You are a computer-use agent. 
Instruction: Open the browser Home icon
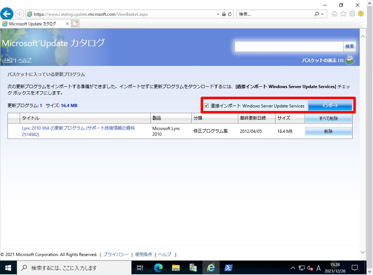click(335, 14)
